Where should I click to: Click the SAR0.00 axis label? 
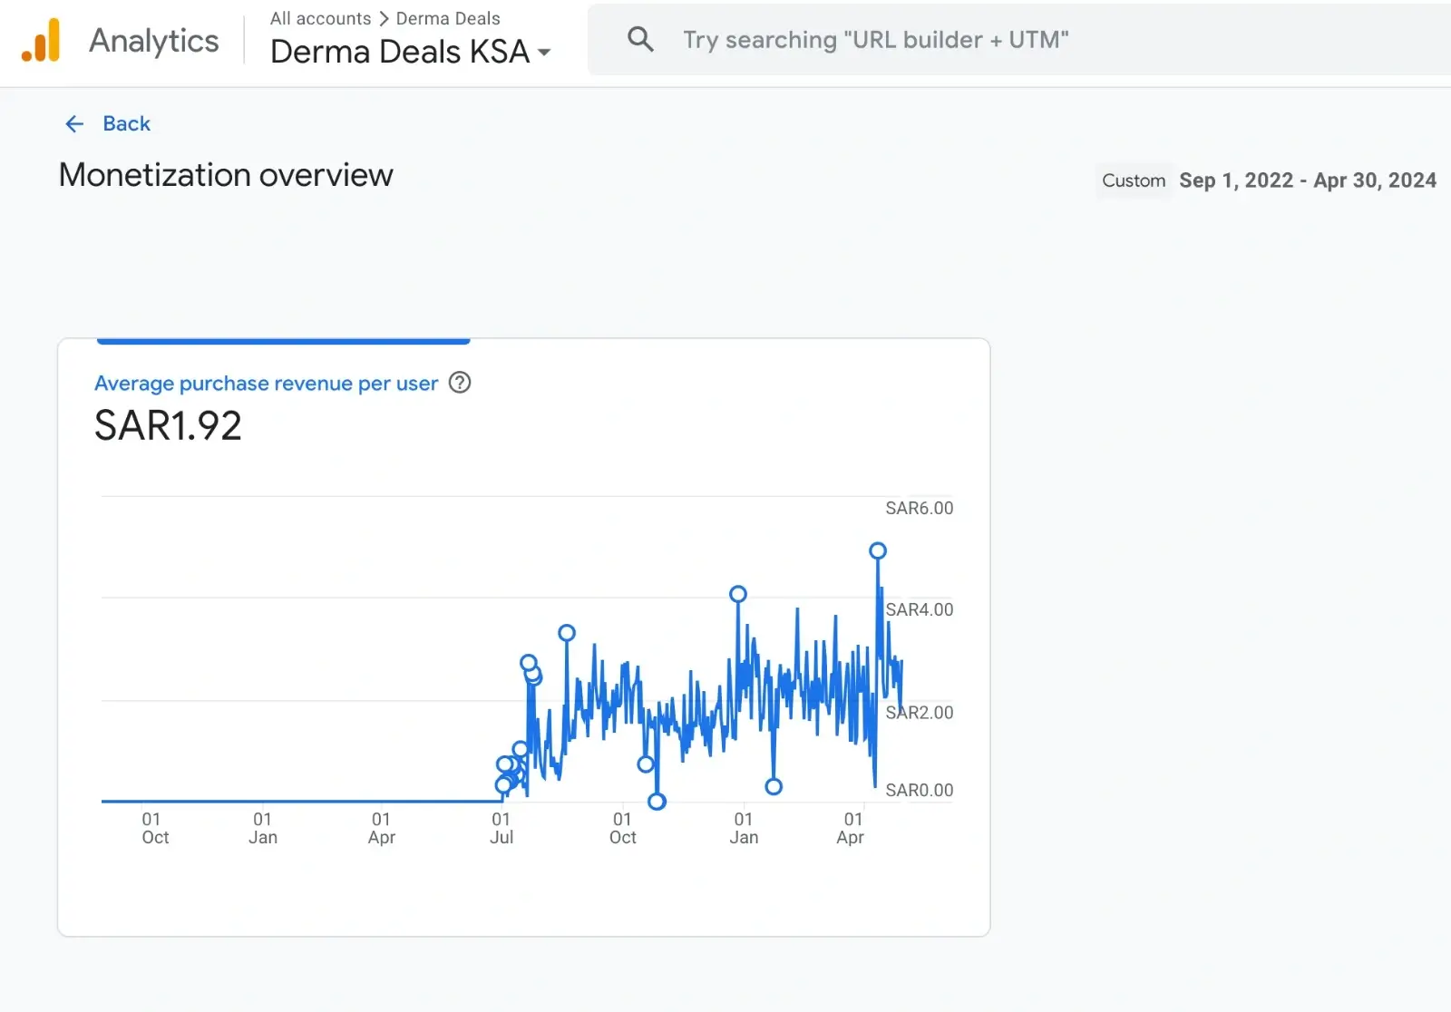(920, 791)
